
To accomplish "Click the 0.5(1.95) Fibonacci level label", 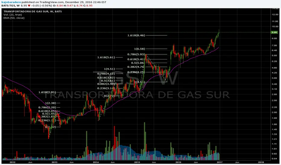I will point(49,114).
